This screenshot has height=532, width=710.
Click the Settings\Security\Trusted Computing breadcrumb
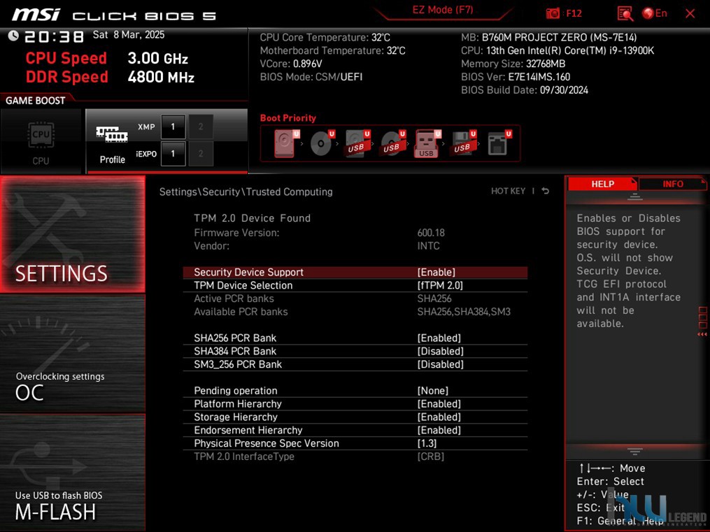[x=246, y=192]
